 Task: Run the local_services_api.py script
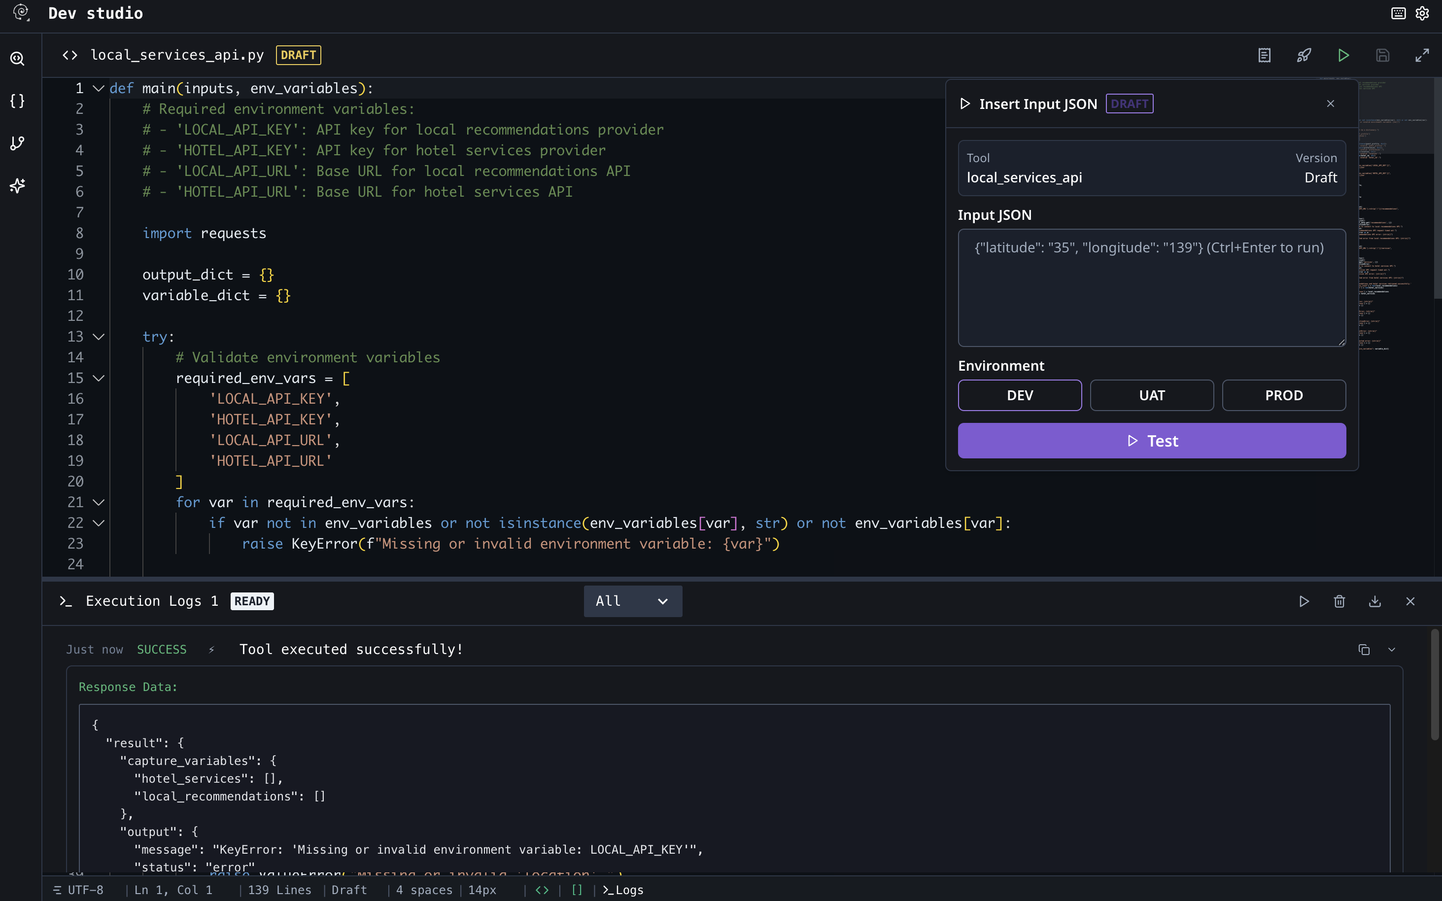[1342, 55]
